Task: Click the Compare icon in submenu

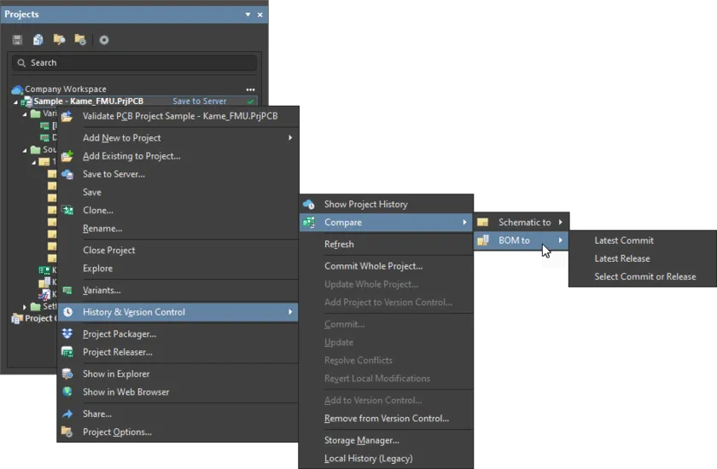Action: tap(309, 223)
